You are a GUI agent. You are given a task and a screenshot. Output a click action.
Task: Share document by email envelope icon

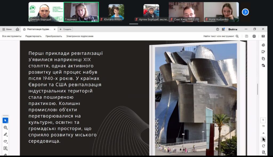[263, 36]
